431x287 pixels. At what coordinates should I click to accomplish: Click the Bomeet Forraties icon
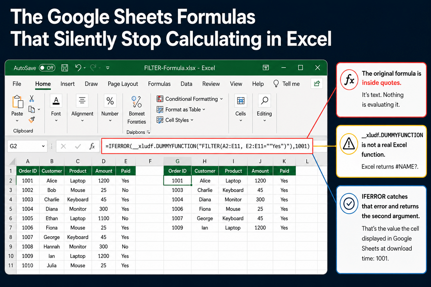pos(137,102)
